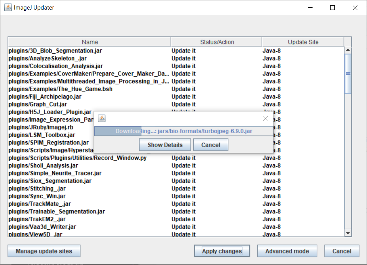Click 'Update it' status for 3D_Blob_Segmentation.jar
The image size is (367, 265).
coord(183,51)
